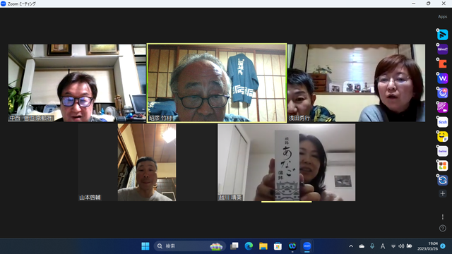Open the purple W app in sidebar
Screen dimensions: 452x254
point(443,78)
